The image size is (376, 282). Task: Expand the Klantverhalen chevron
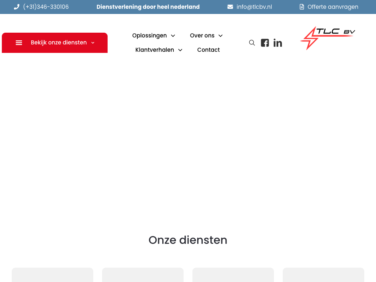tap(180, 50)
